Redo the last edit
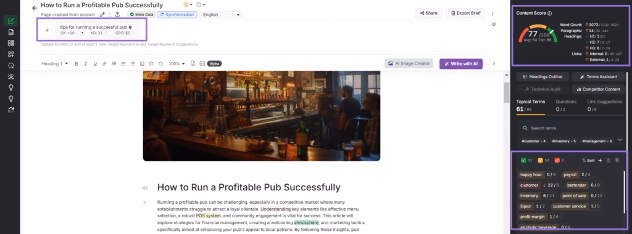The height and width of the screenshot is (234, 632). [161, 63]
